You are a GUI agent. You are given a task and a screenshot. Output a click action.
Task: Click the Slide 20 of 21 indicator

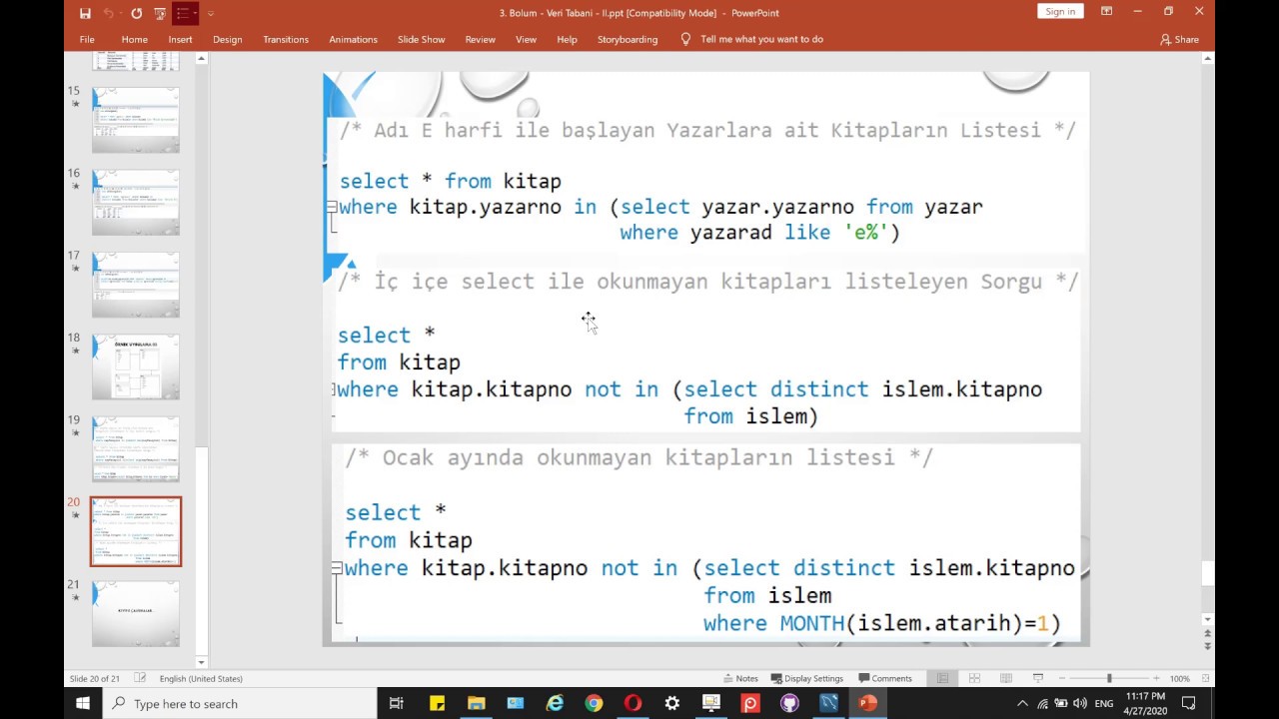click(x=95, y=679)
